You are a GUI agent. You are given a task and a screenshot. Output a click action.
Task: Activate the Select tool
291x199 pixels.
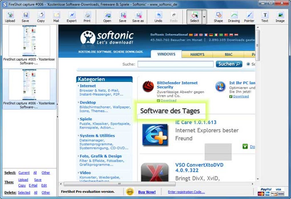coord(194,17)
